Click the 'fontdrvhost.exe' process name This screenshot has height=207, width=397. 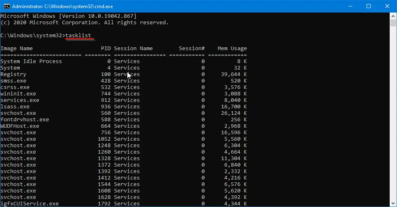(x=25, y=120)
